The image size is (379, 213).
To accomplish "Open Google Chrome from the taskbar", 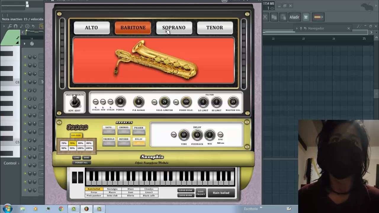I will 61,209.
